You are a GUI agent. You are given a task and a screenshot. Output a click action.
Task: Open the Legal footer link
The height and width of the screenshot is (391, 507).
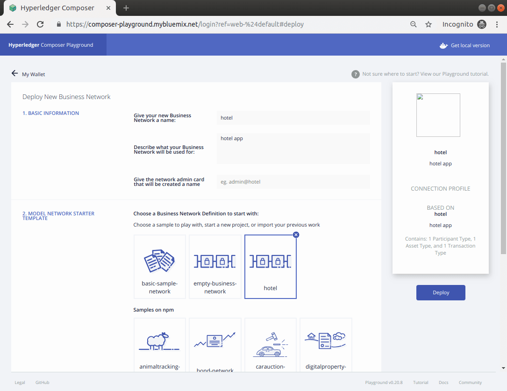20,382
